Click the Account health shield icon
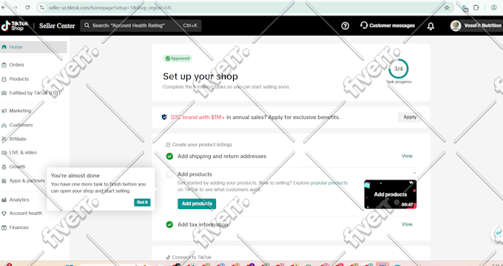The width and height of the screenshot is (503, 266). tap(4, 213)
